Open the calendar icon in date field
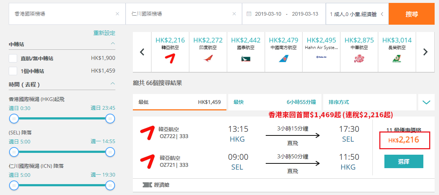 tap(249, 14)
